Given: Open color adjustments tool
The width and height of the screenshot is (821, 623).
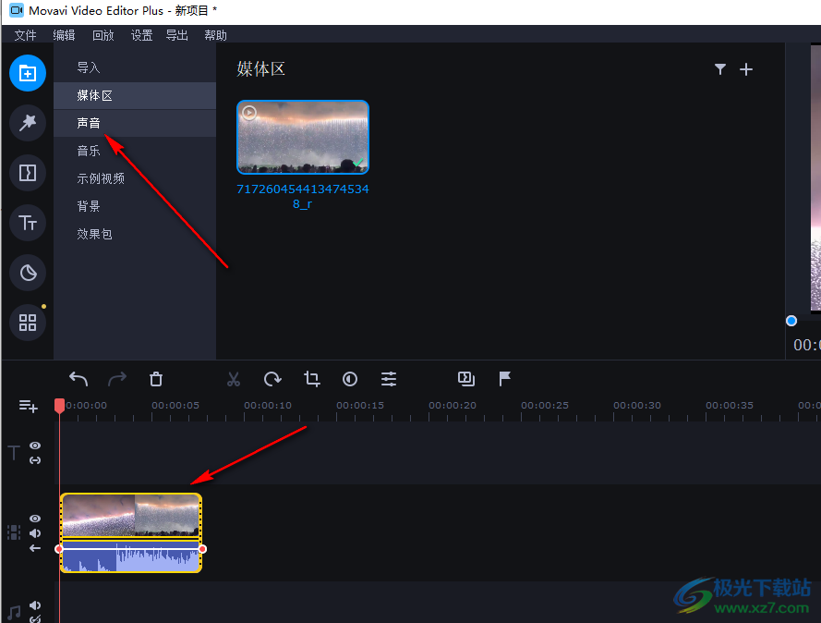Looking at the screenshot, I should [350, 379].
